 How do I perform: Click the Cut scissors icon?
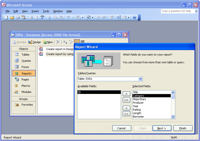(x=49, y=17)
